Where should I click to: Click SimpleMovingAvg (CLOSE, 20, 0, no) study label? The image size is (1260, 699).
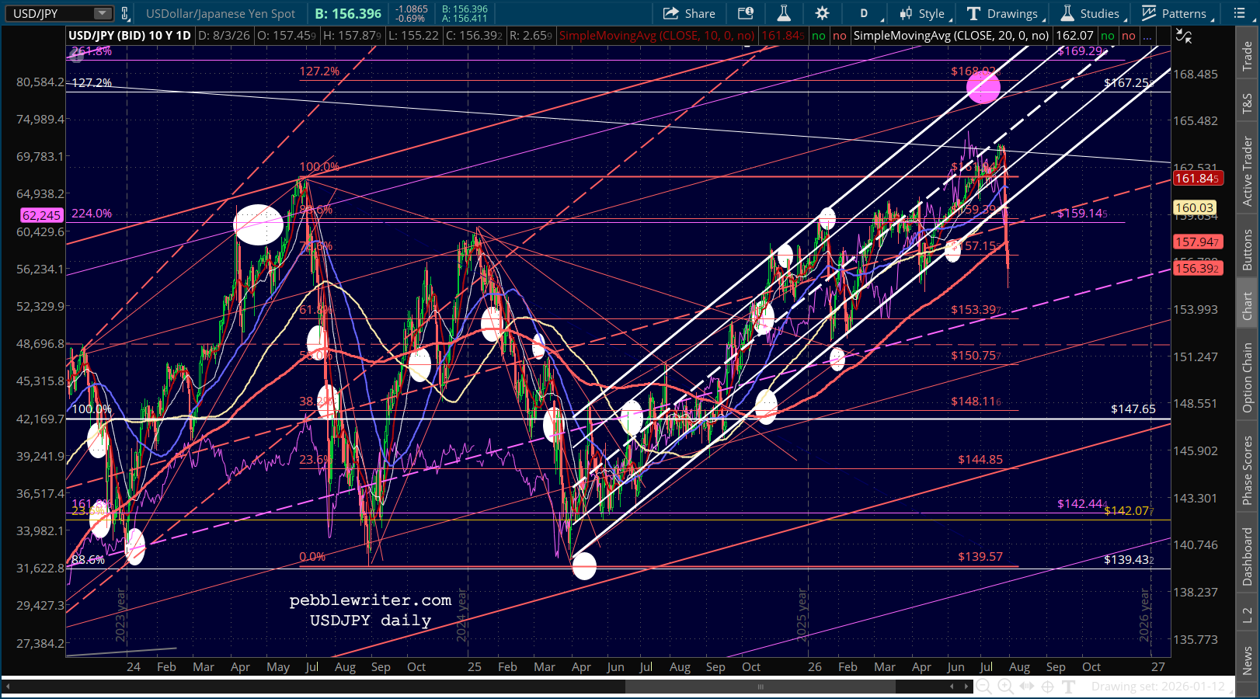click(x=952, y=36)
